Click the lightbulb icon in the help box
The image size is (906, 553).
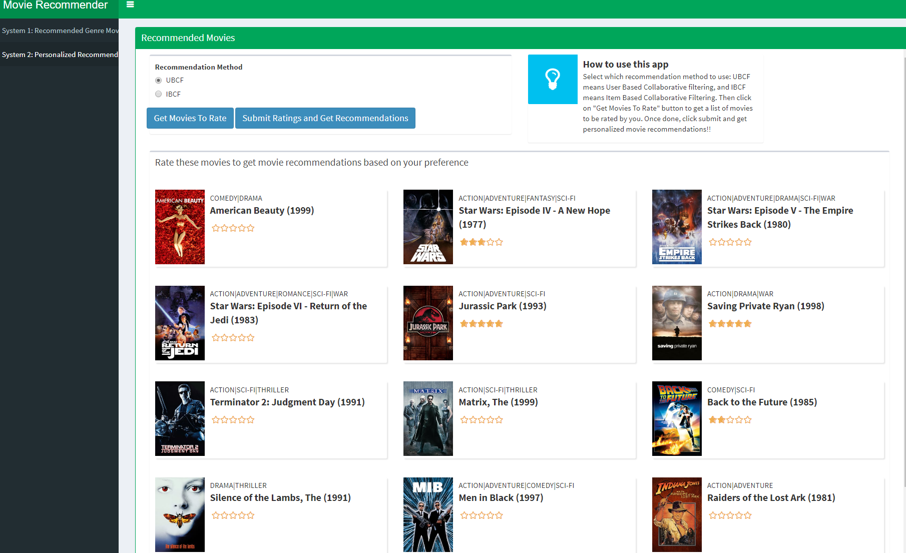click(553, 79)
